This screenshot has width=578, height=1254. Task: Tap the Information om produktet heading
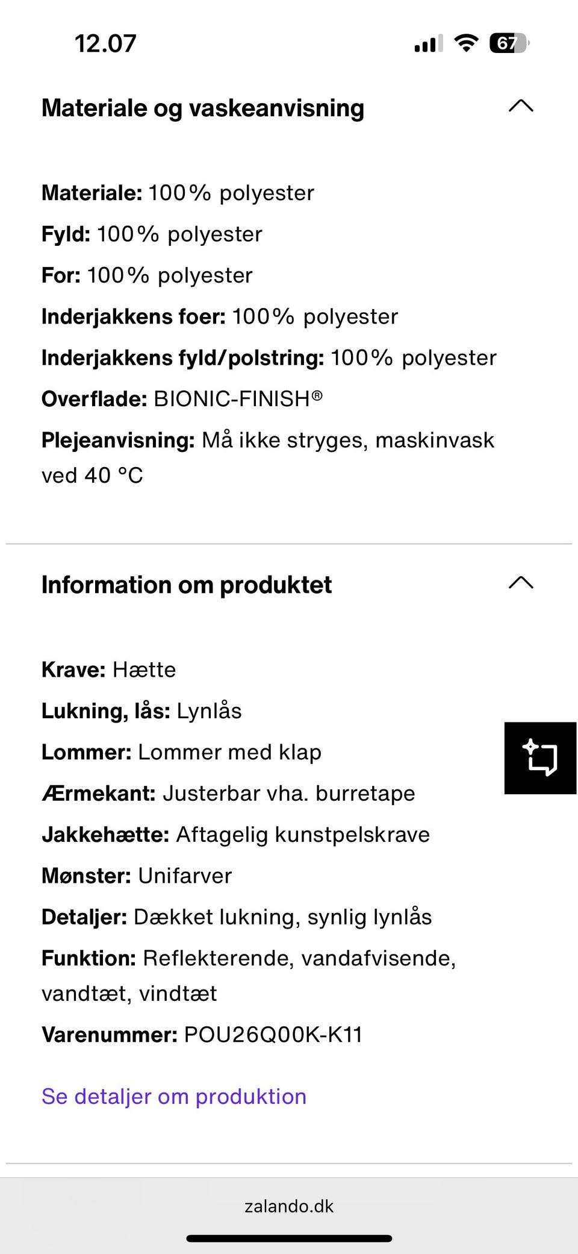tap(187, 585)
